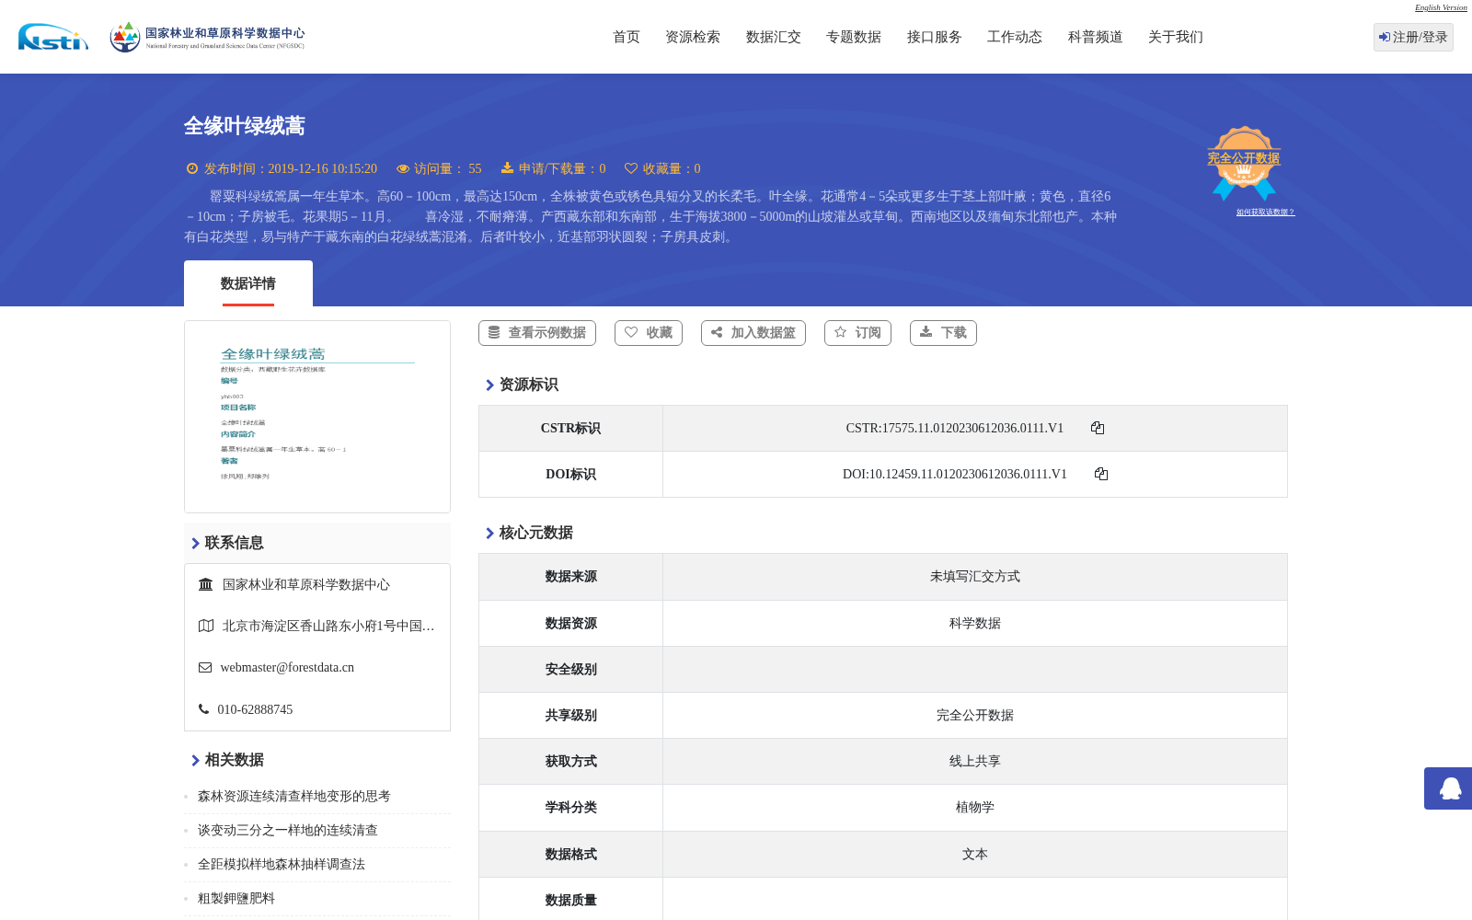The height and width of the screenshot is (920, 1472).
Task: Open related item 全距模拟样地森林抽样调查法
Action: click(282, 865)
